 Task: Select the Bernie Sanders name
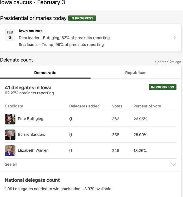(31, 135)
